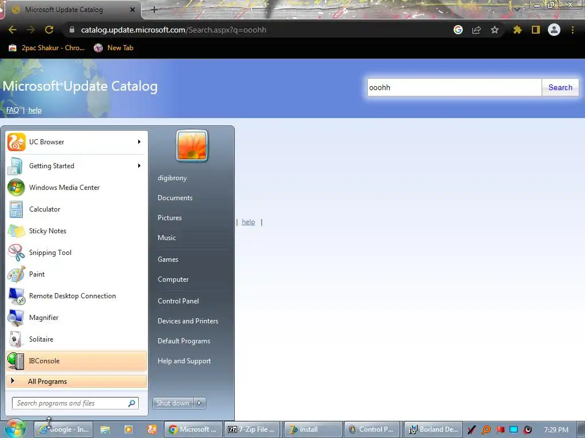Open shut down options arrow
The height and width of the screenshot is (438, 585).
[x=199, y=403]
